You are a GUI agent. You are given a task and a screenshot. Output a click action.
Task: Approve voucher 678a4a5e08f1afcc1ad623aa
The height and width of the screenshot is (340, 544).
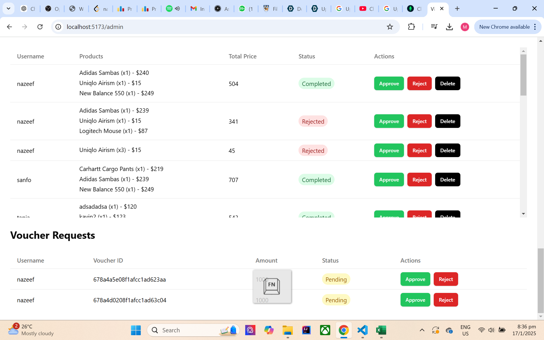pos(415,279)
